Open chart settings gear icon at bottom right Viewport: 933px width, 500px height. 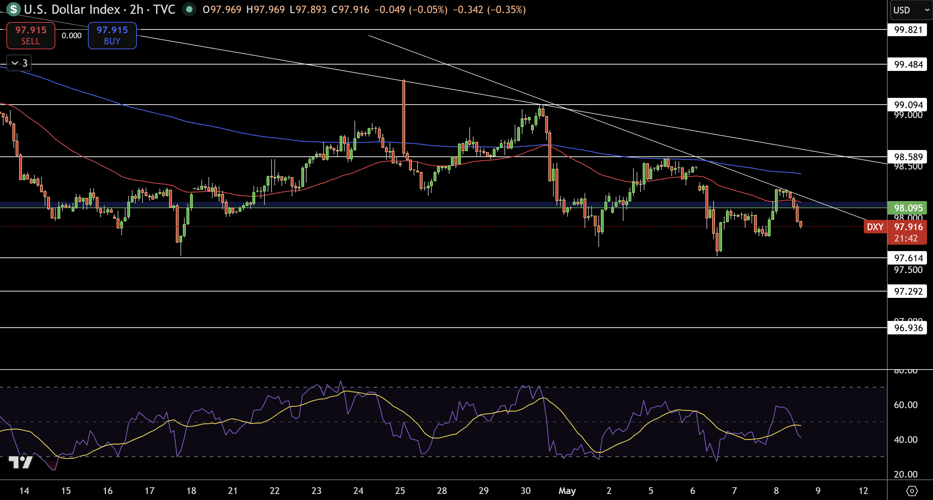(x=912, y=490)
